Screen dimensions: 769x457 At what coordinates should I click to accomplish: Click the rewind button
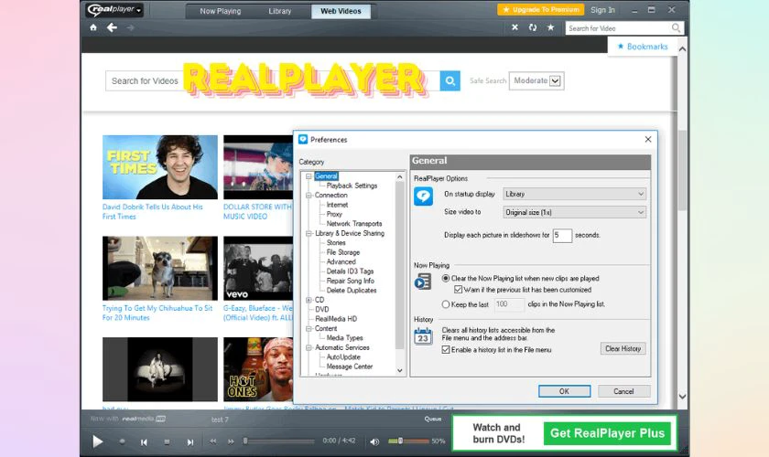pyautogui.click(x=212, y=441)
